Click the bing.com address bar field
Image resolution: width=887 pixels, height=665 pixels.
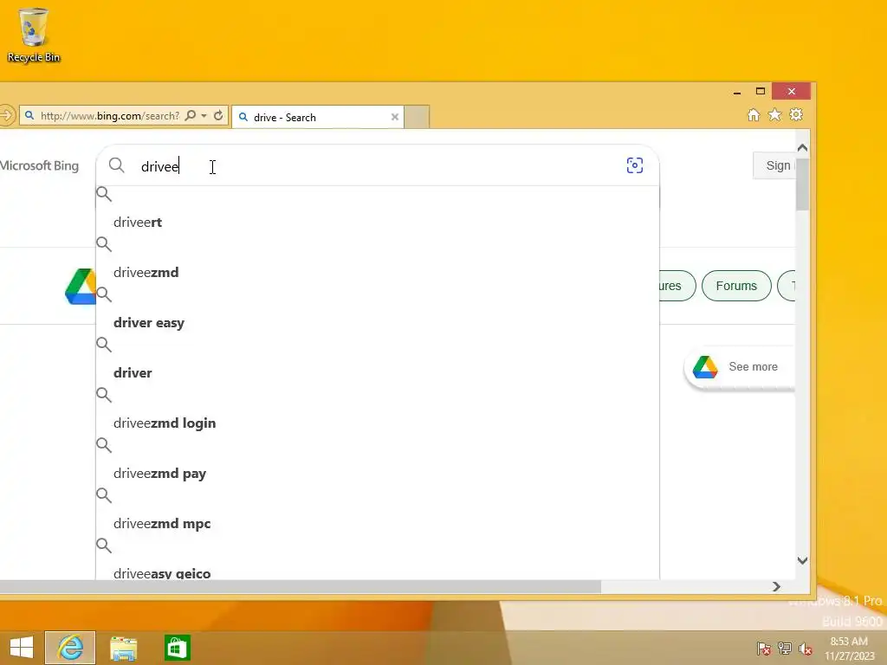click(110, 116)
